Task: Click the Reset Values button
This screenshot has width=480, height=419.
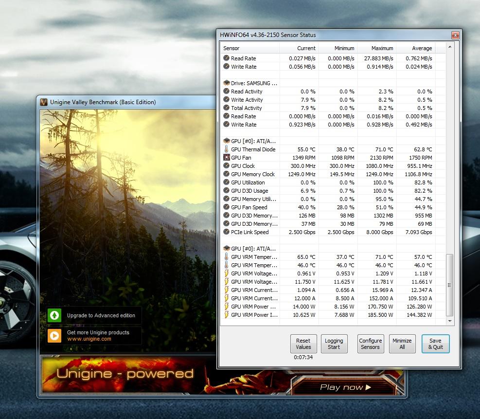Action: [x=303, y=344]
